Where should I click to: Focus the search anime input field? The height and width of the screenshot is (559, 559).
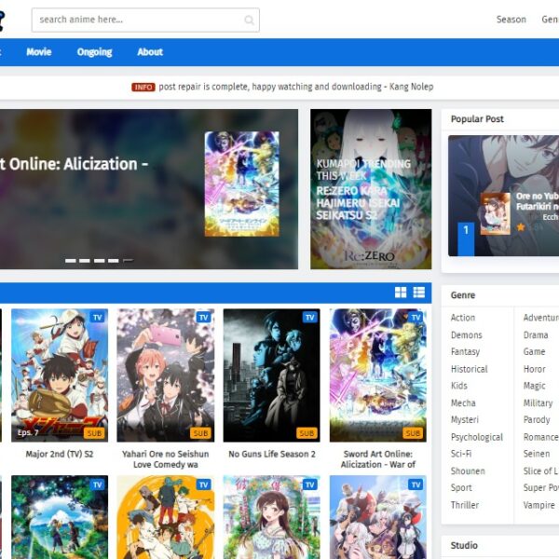145,20
